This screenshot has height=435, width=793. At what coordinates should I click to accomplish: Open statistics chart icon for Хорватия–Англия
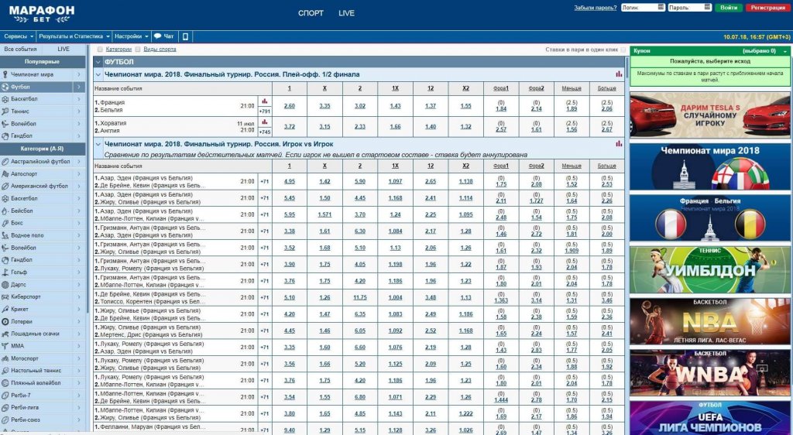pyautogui.click(x=265, y=122)
